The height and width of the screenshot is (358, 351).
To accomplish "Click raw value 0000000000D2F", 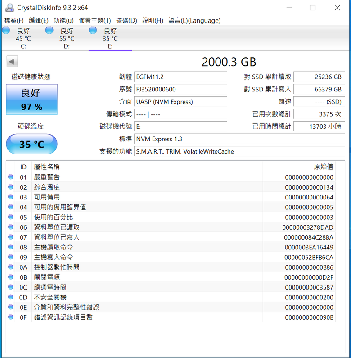I will click(309, 277).
